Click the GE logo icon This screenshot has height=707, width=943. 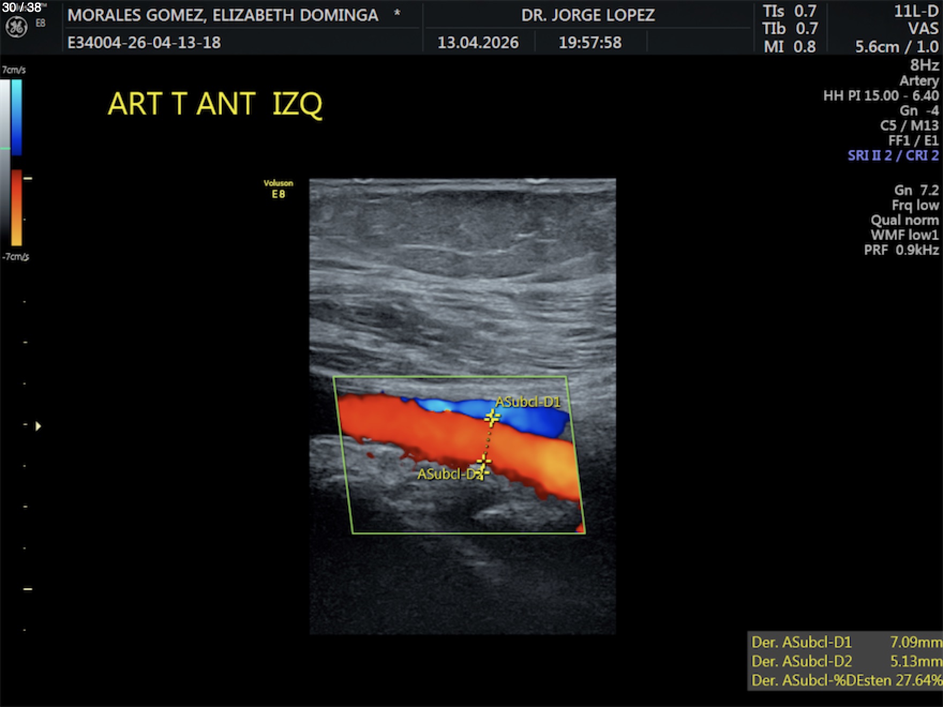click(x=16, y=27)
